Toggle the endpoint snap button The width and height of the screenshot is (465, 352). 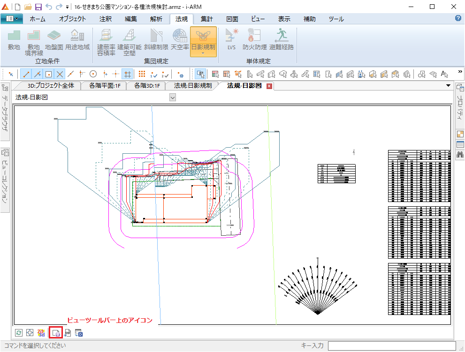click(x=26, y=74)
